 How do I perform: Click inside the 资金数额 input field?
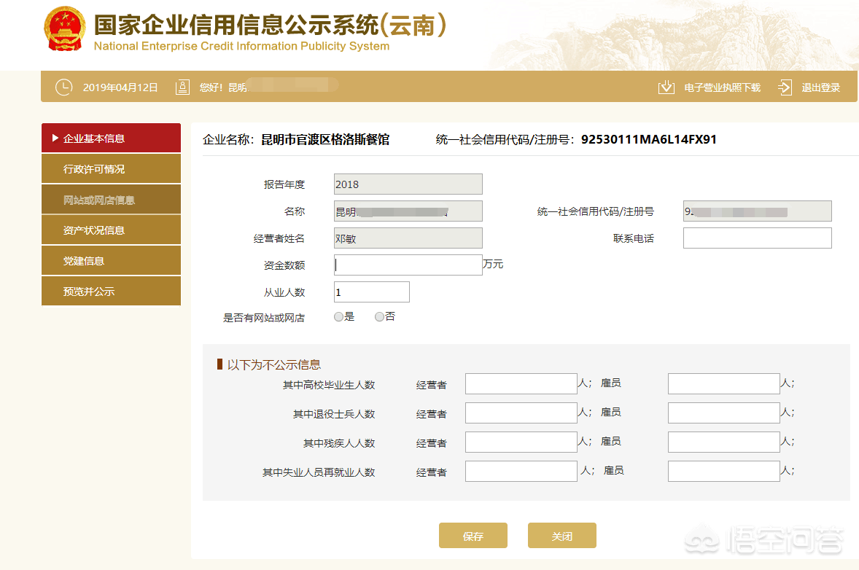(x=408, y=265)
